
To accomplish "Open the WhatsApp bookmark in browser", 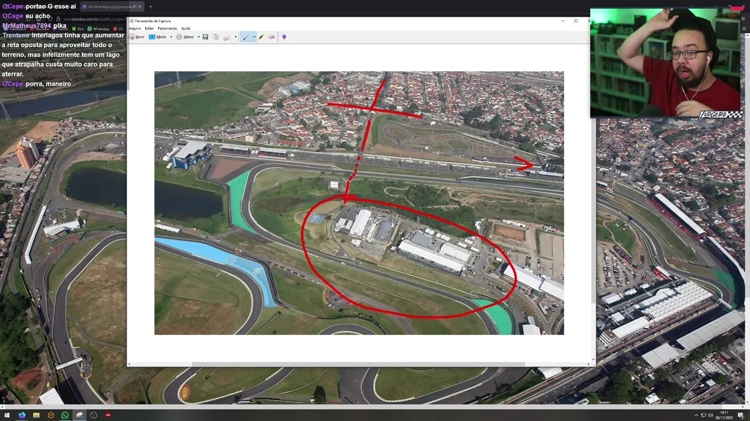I will [x=98, y=29].
